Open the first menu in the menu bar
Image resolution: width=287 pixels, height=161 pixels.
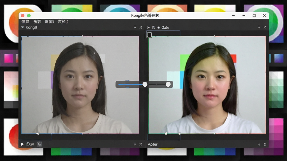coord(25,22)
